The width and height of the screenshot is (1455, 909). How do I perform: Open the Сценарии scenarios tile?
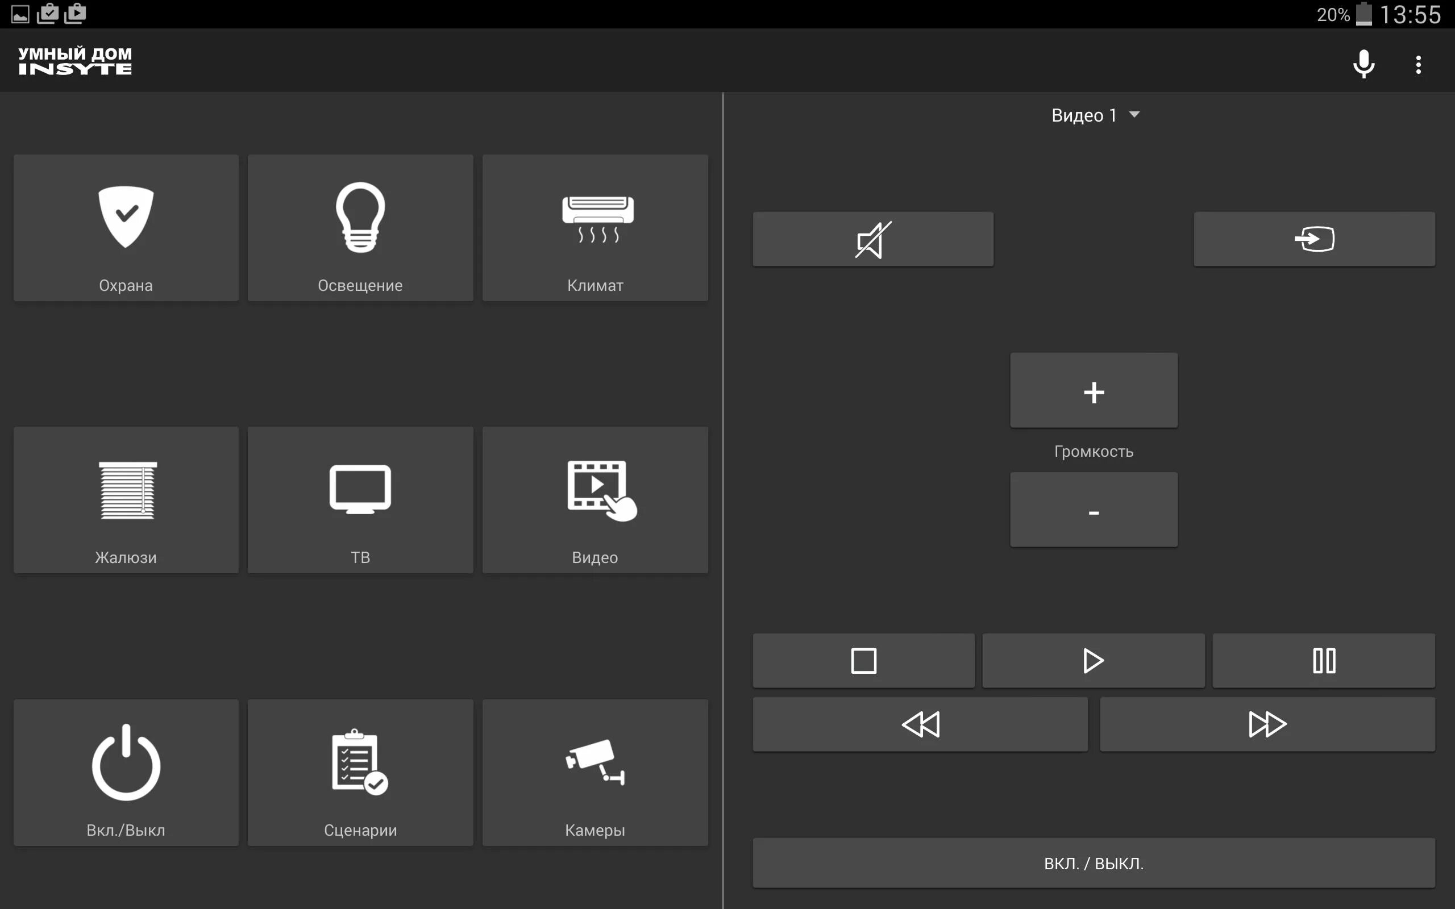[x=360, y=772]
